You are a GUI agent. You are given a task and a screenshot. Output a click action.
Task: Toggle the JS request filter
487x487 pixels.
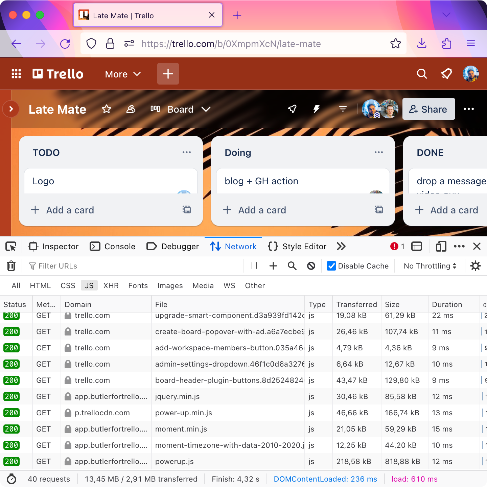point(89,285)
